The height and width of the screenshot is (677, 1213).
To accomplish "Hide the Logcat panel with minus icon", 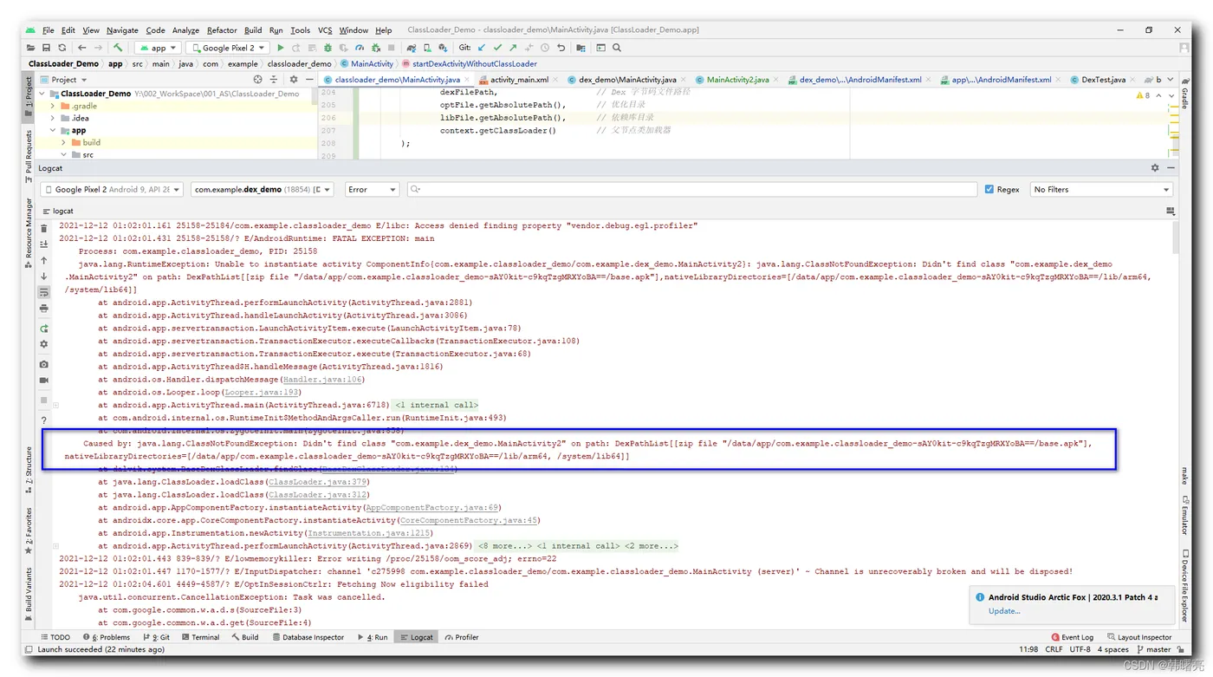I will [x=1171, y=168].
